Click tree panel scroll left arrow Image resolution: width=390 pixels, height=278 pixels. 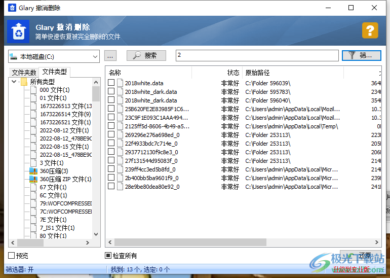click(13, 242)
